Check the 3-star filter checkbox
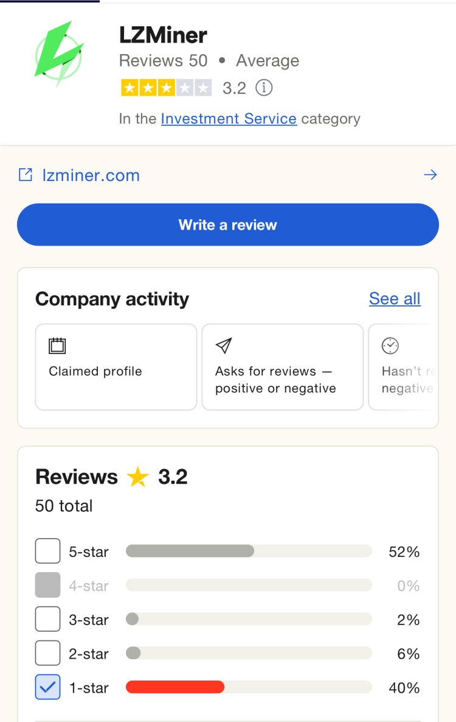 coord(47,619)
